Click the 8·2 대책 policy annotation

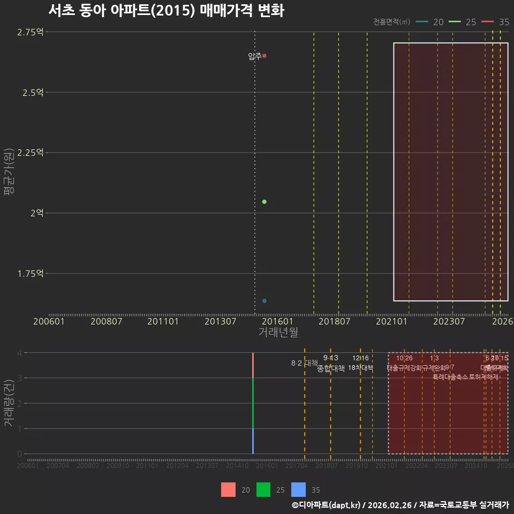coord(305,363)
